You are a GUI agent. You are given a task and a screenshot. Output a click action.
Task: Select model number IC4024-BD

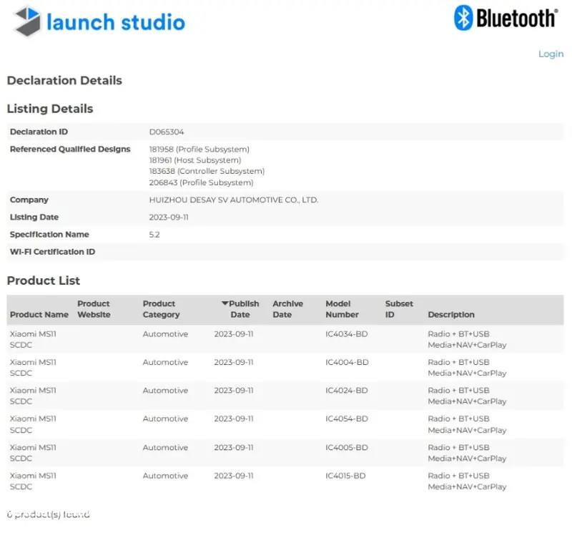tap(347, 390)
